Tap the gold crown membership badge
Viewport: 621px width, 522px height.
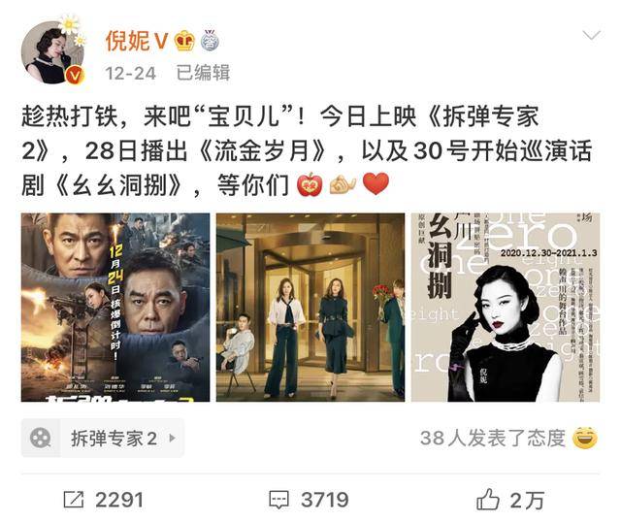pyautogui.click(x=184, y=41)
